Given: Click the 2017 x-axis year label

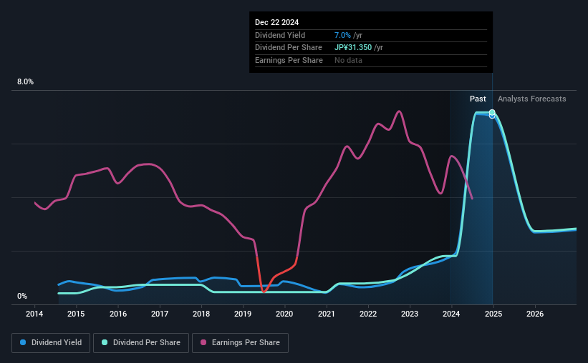Looking at the screenshot, I should [x=160, y=314].
